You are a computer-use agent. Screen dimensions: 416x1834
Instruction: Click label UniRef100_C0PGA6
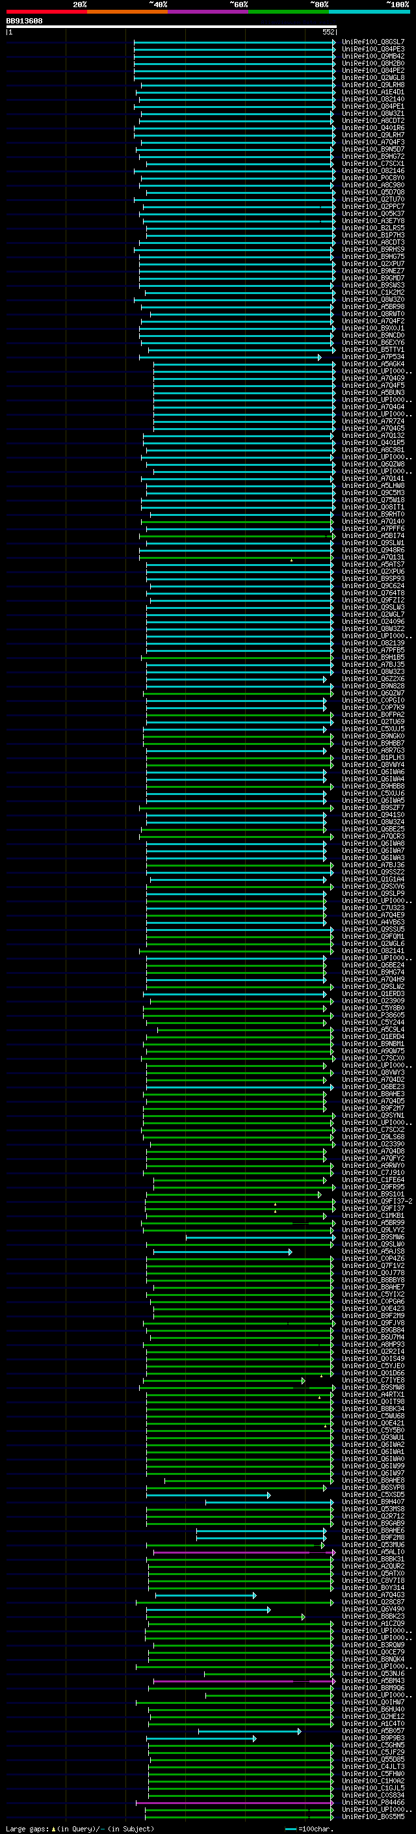(x=373, y=1301)
